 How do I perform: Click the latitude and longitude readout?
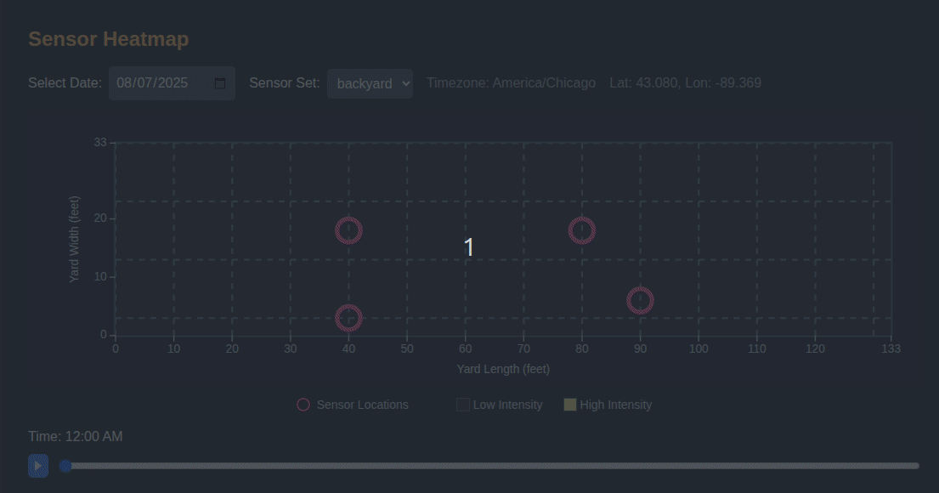point(685,83)
